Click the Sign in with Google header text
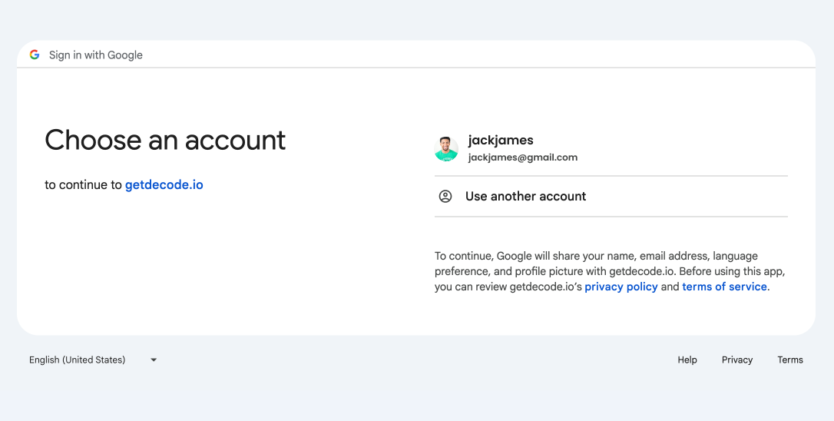The height and width of the screenshot is (421, 834). pyautogui.click(x=96, y=55)
